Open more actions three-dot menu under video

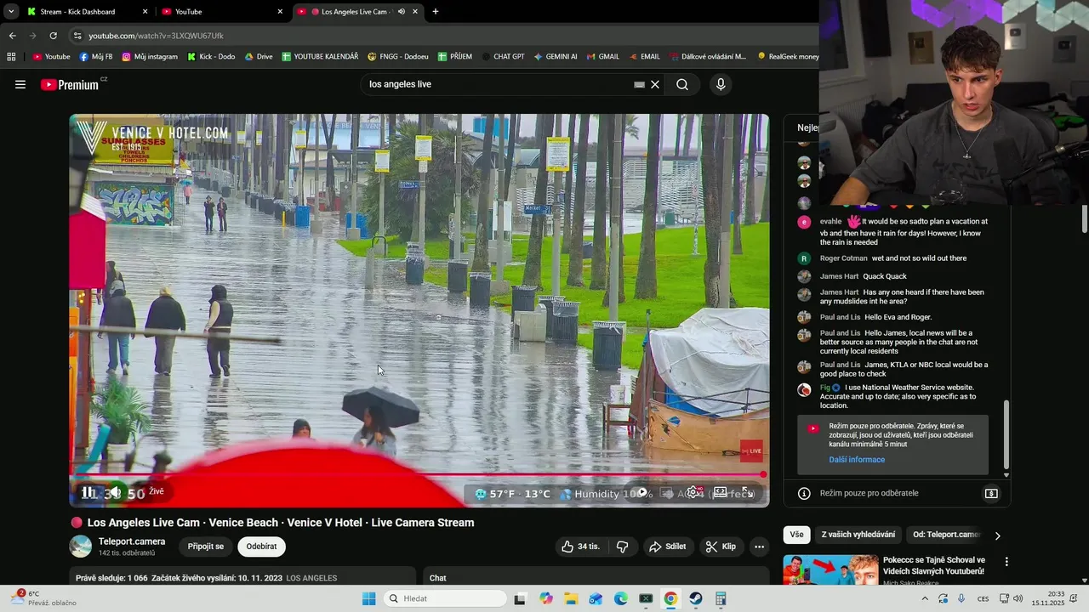coord(760,547)
